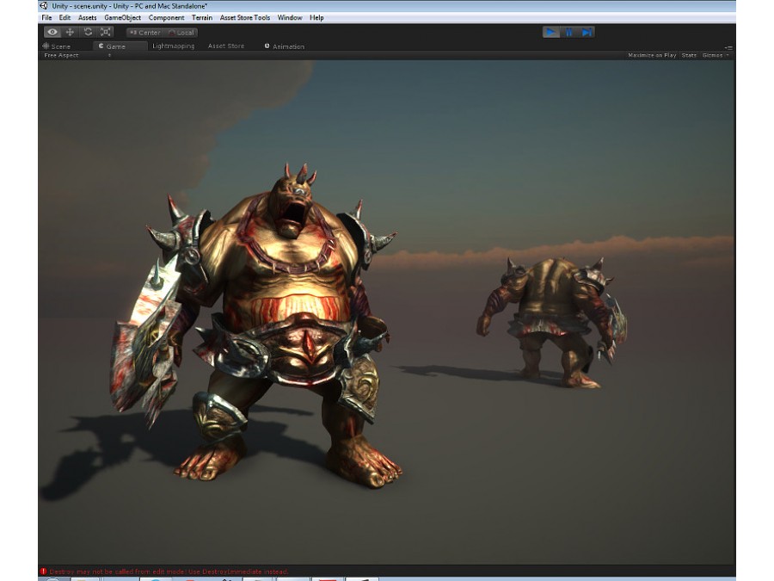The height and width of the screenshot is (581, 774).
Task: Select the Rotate transform tool
Action: pos(88,32)
